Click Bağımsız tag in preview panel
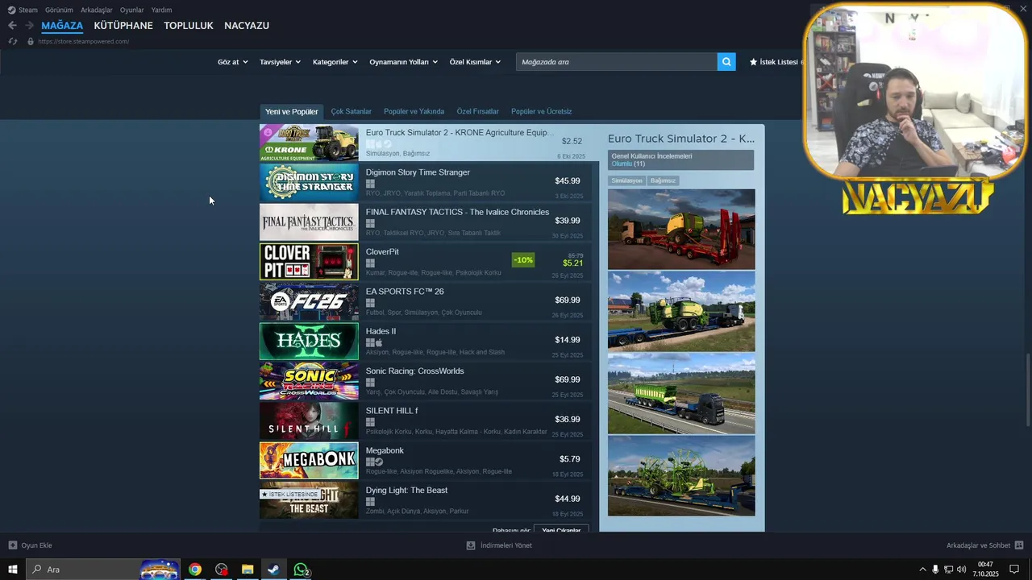The height and width of the screenshot is (580, 1032). 663,180
